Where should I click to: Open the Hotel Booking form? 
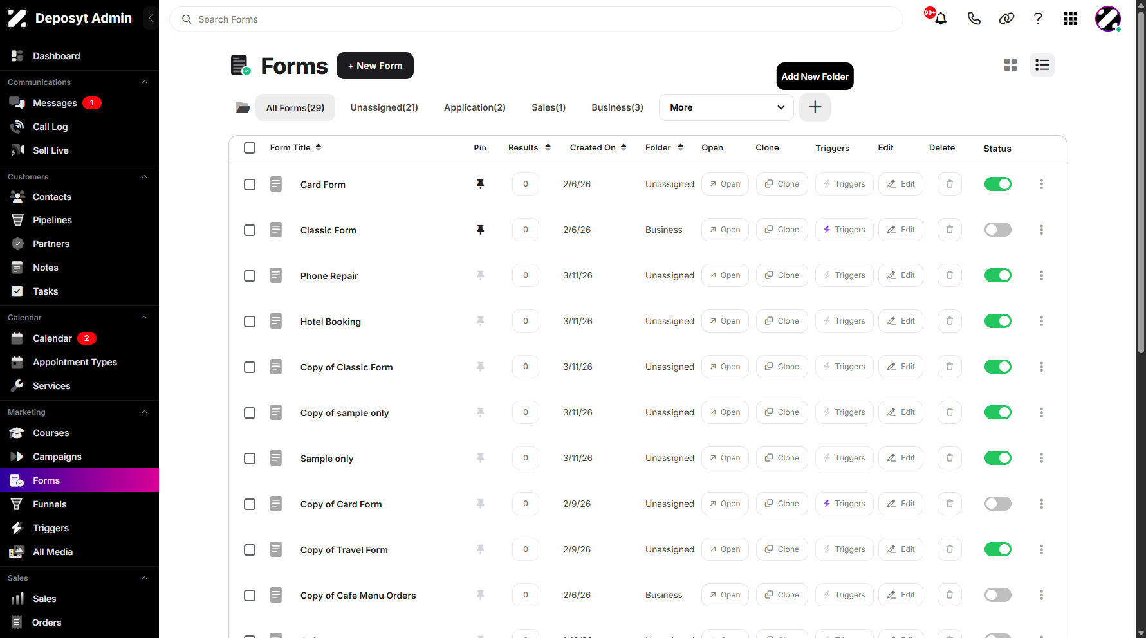(725, 321)
